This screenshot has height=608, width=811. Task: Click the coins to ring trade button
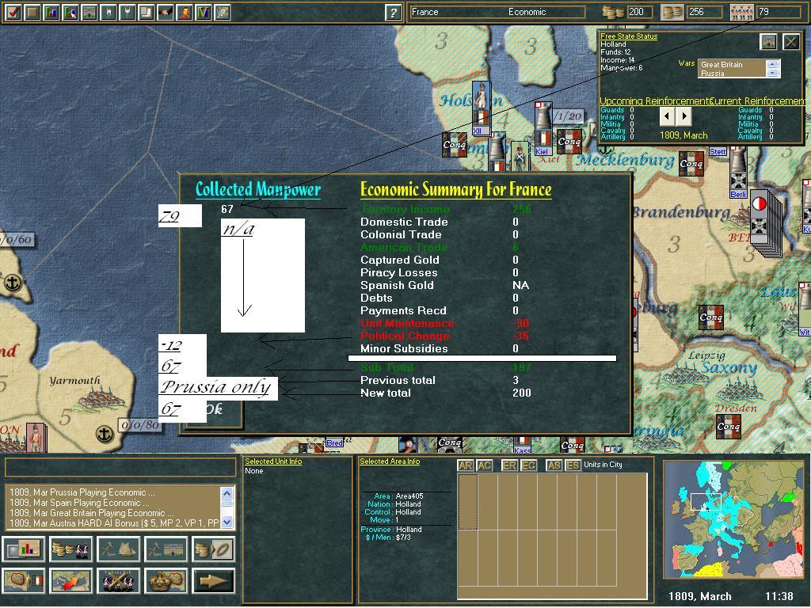(213, 549)
